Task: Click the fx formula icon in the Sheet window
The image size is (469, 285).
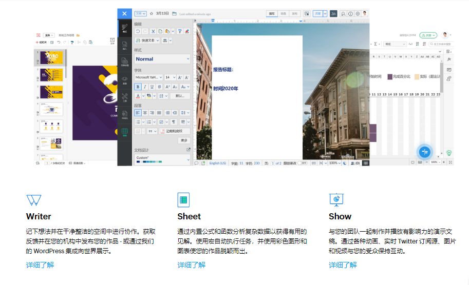Action: pyautogui.click(x=449, y=59)
